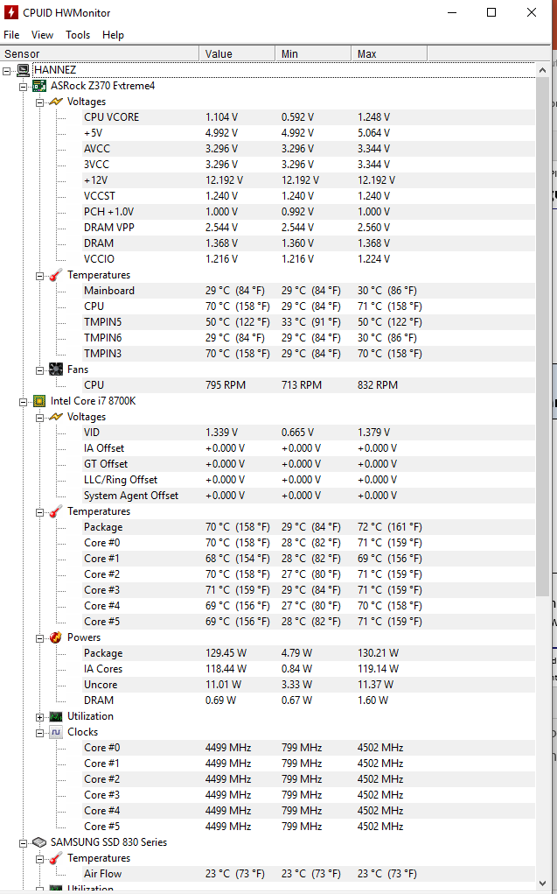Viewport: 557px width, 894px height.
Task: Click the SSD Temperatures thermometer icon
Action: pyautogui.click(x=55, y=858)
